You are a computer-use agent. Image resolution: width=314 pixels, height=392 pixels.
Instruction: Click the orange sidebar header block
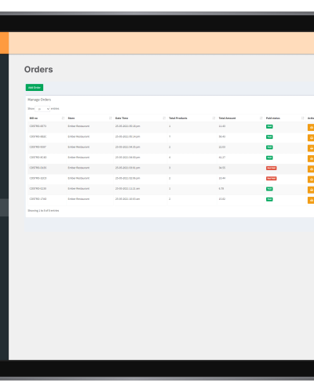[x=4, y=43]
